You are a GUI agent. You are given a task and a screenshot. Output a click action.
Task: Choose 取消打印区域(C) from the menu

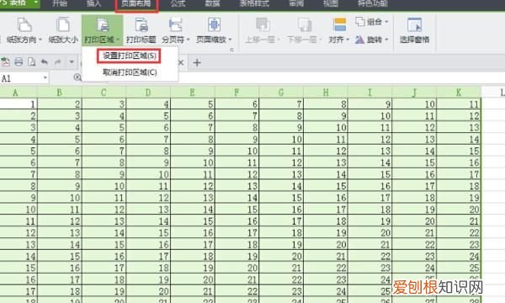tap(130, 72)
